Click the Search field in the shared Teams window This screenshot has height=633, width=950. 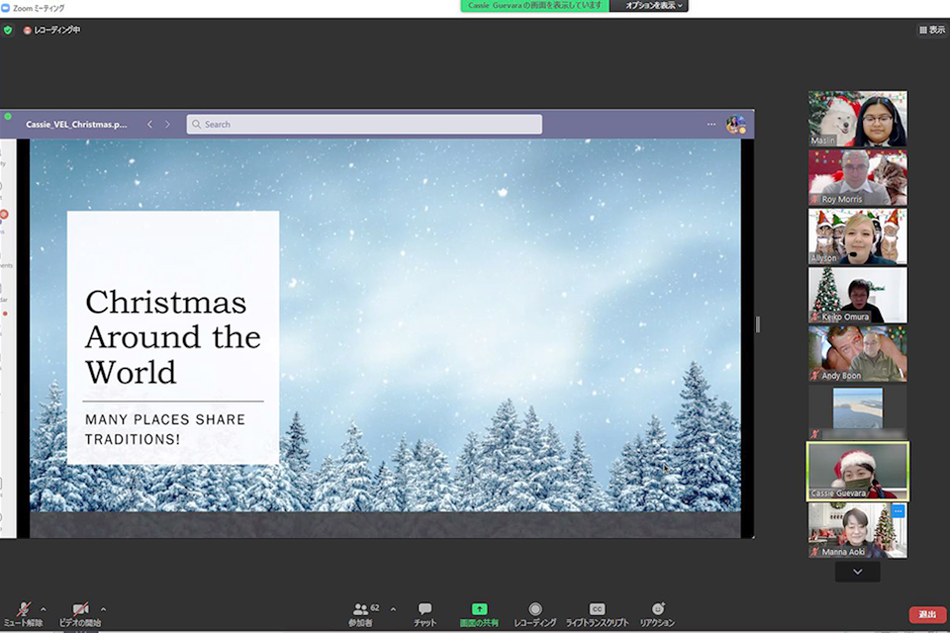(364, 125)
